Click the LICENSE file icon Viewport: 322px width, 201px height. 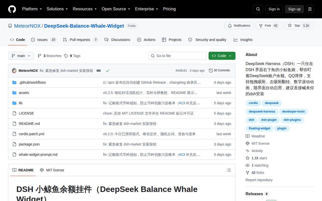point(14,113)
